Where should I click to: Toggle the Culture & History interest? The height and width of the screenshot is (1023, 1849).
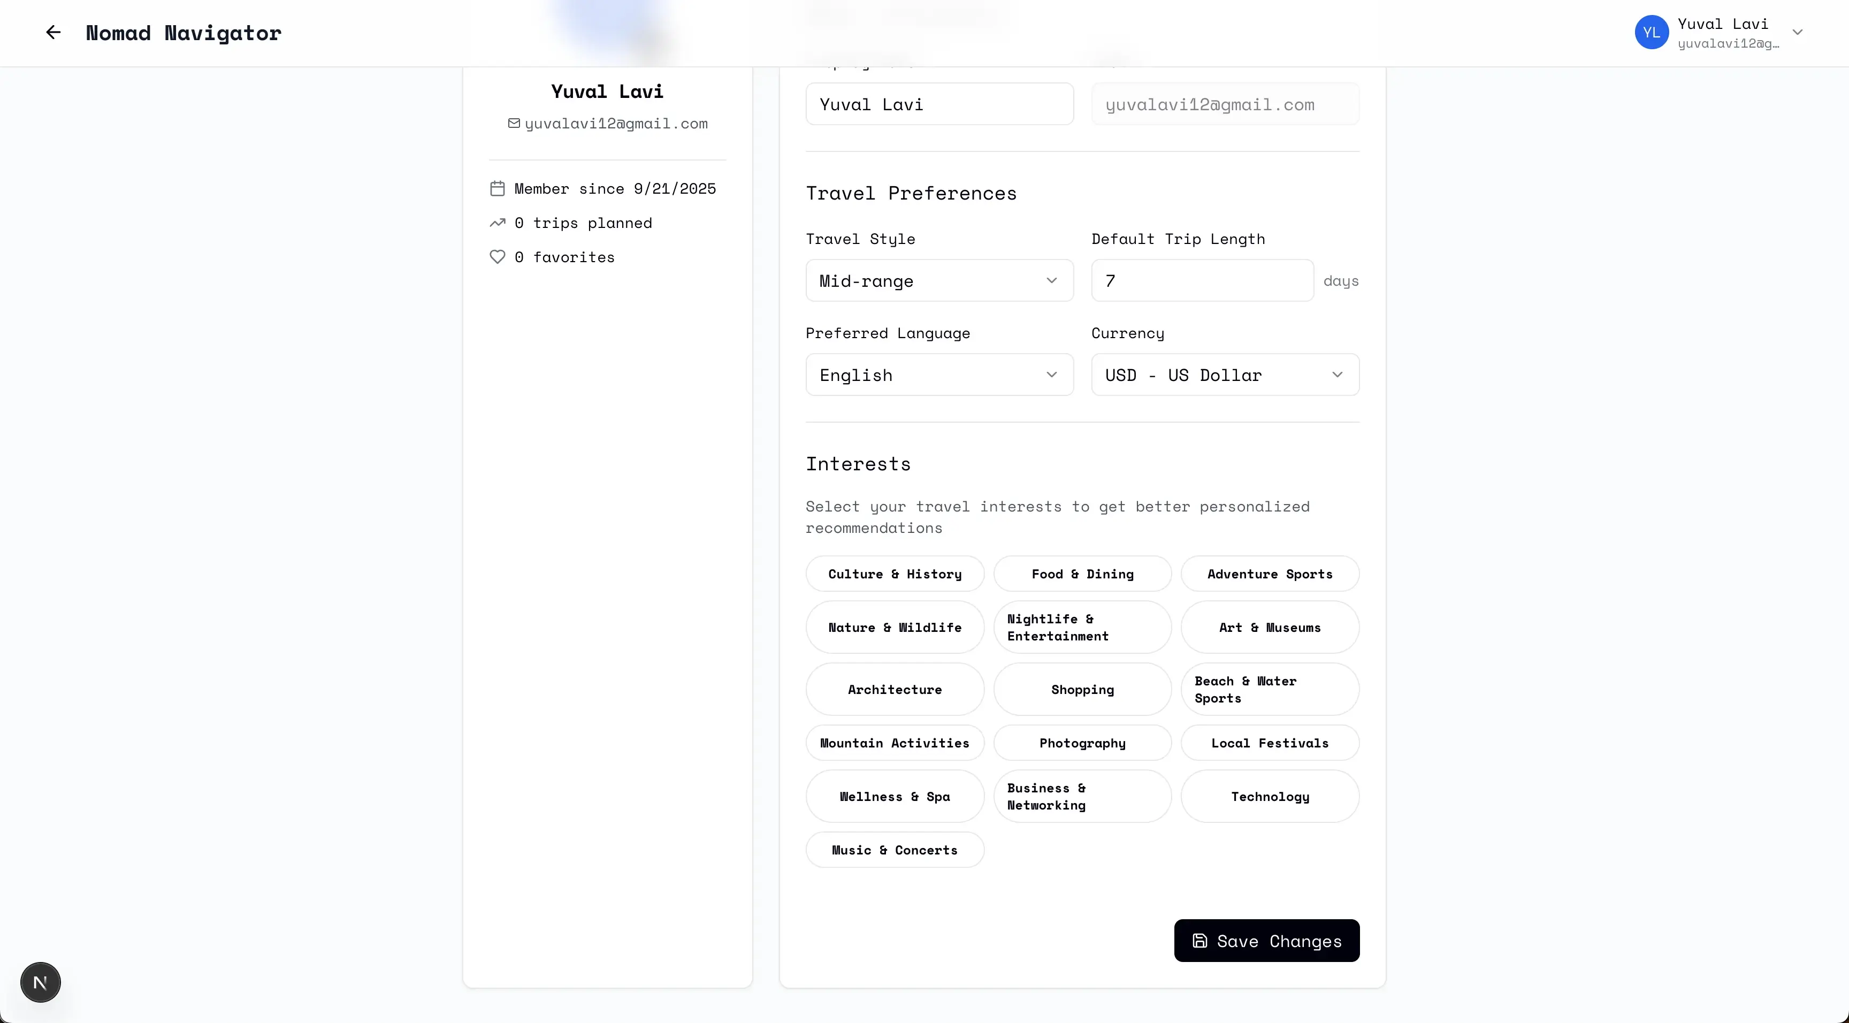pos(895,574)
